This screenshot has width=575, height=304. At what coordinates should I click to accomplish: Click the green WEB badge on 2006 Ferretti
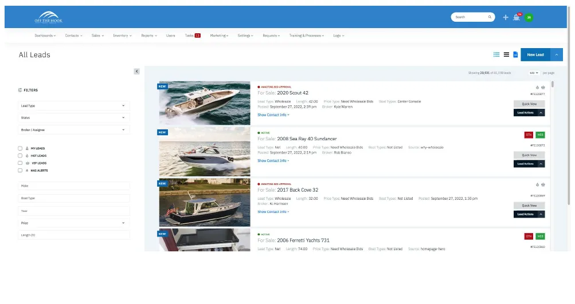540,236
